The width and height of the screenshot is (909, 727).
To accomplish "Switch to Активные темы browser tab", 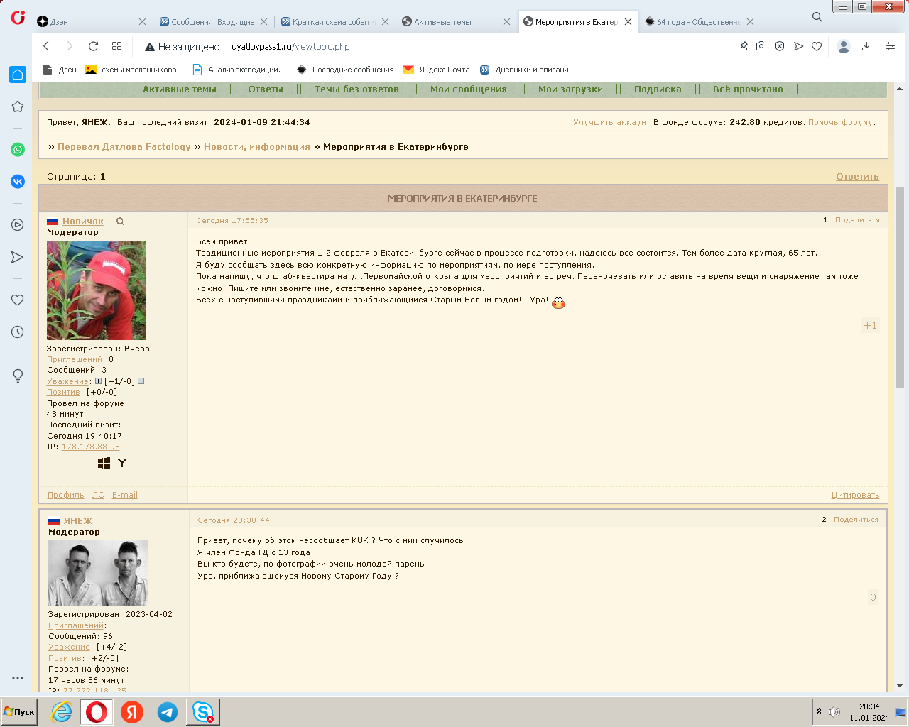I will coord(454,22).
